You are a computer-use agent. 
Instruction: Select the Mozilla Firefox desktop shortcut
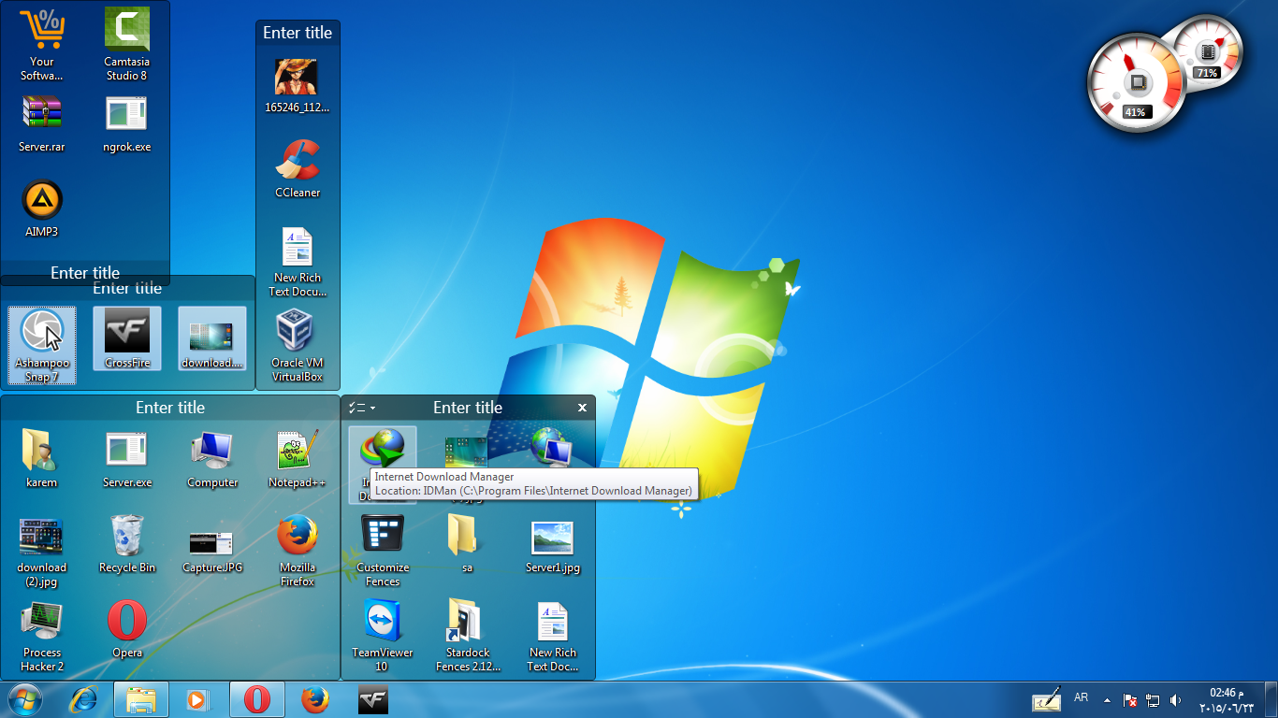(298, 551)
